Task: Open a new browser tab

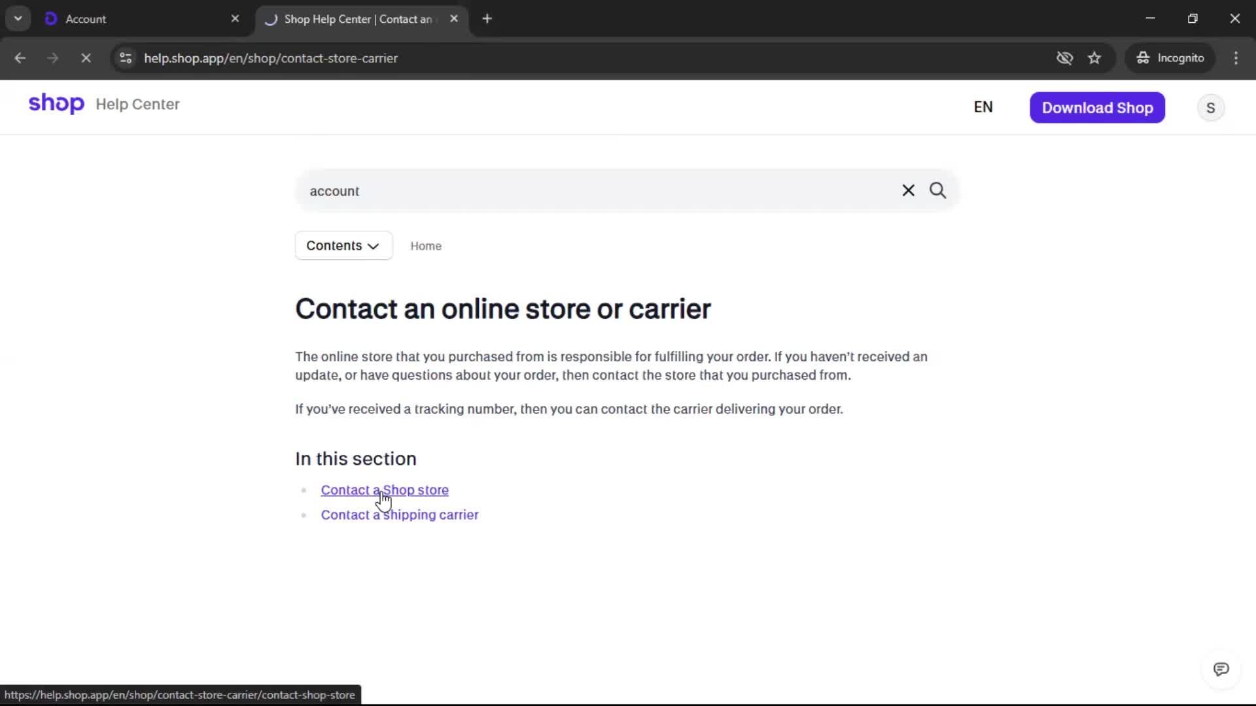Action: [487, 19]
